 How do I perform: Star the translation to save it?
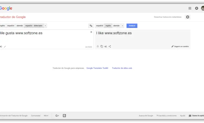98,46
